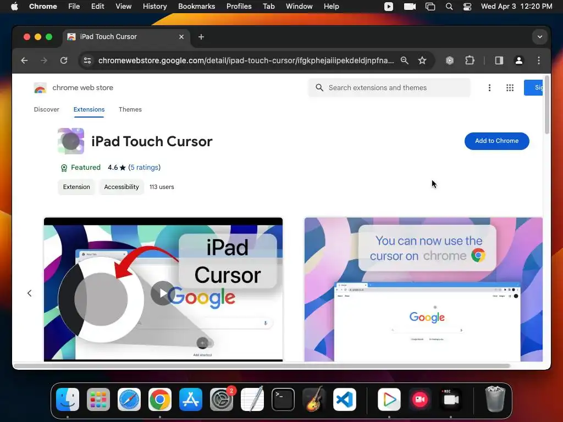
Task: Open the Profiles menu
Action: (239, 7)
